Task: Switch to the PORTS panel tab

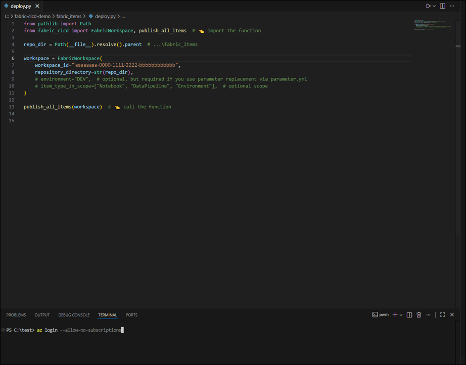Action: coord(131,315)
